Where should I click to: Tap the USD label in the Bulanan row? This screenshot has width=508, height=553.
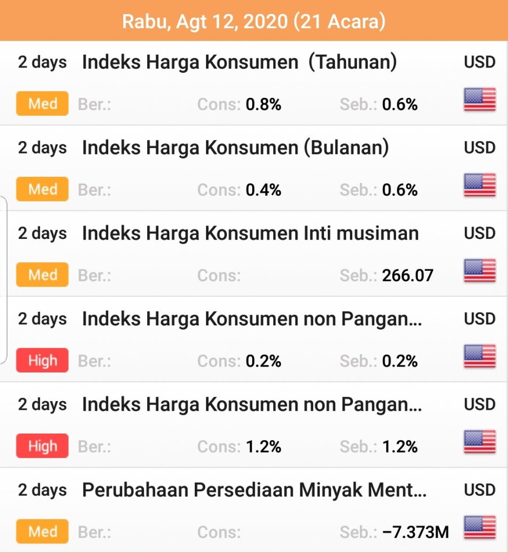click(479, 148)
